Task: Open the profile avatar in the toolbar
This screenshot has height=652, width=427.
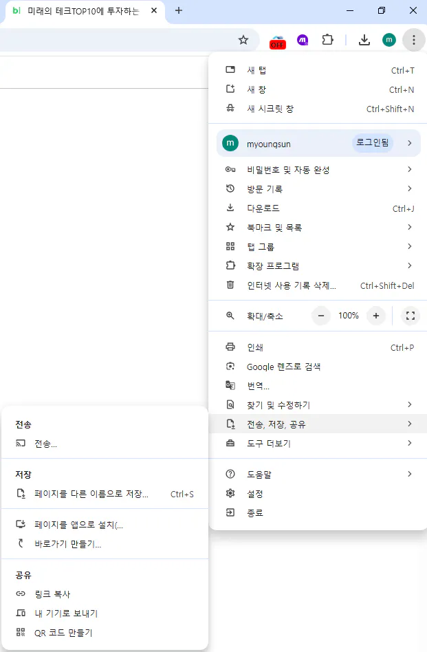Action: pyautogui.click(x=388, y=40)
